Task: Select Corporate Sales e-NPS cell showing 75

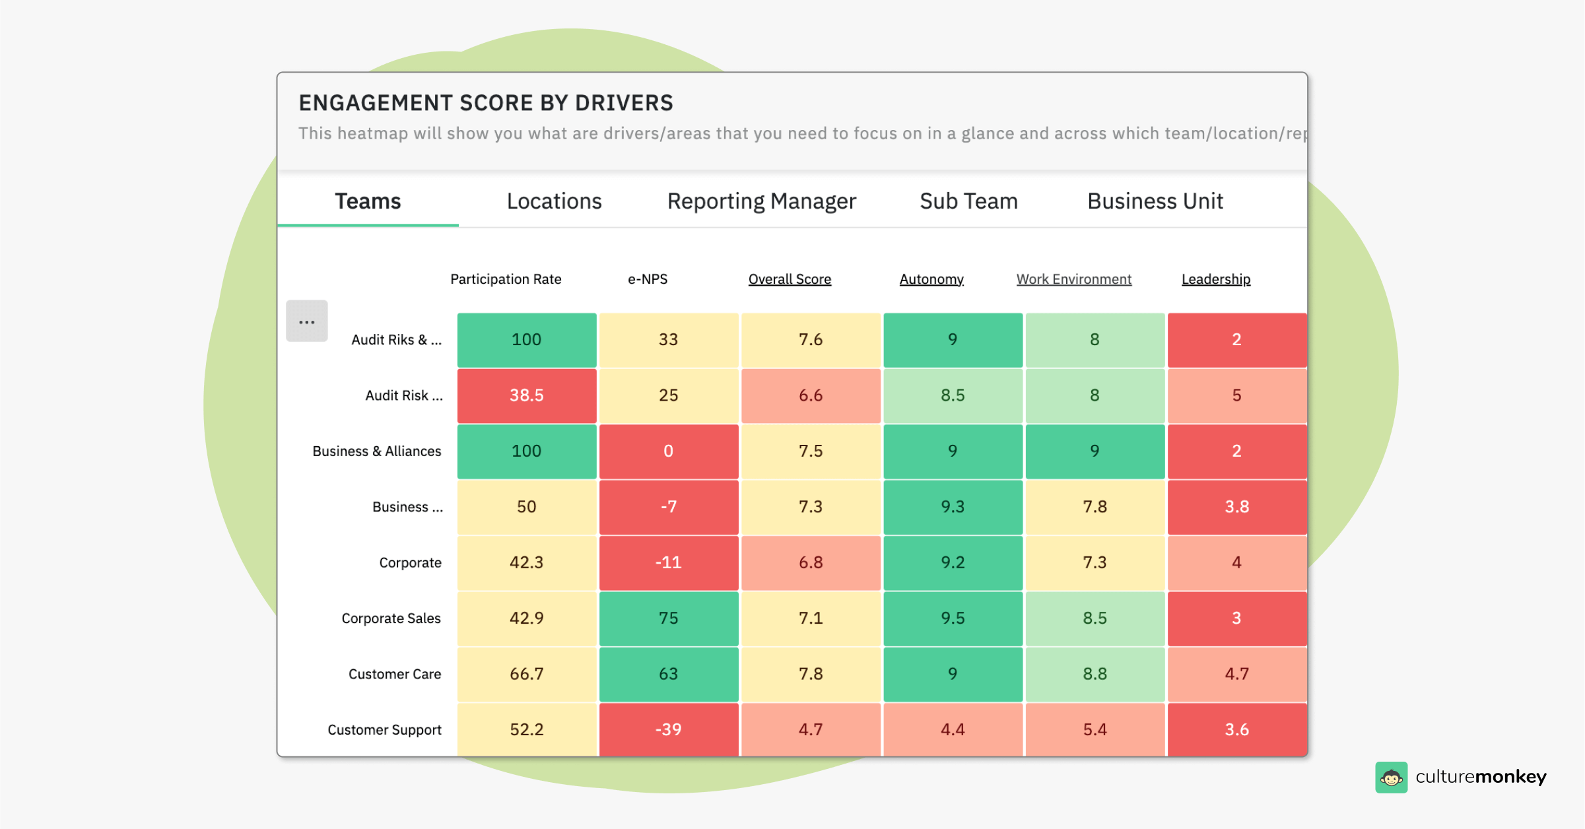Action: coord(668,618)
